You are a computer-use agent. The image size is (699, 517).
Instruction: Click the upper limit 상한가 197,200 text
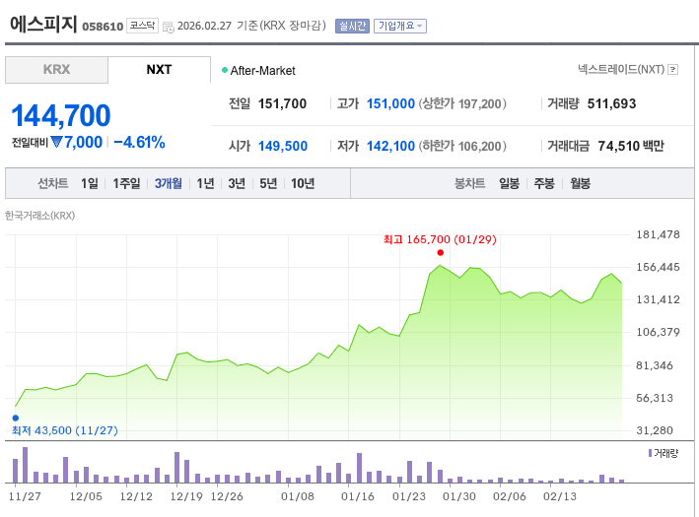point(462,103)
